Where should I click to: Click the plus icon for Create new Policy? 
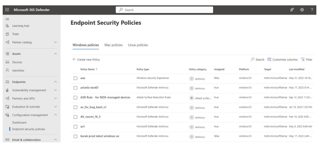pos(74,60)
